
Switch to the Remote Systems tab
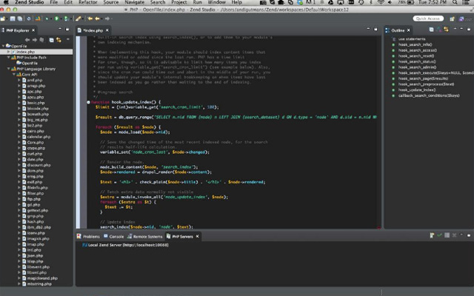(147, 236)
